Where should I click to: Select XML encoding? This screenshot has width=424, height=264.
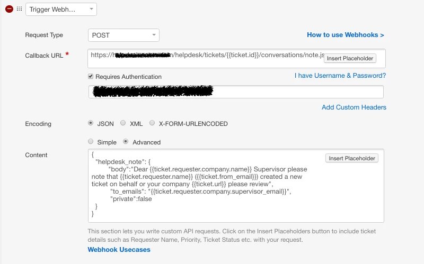[x=123, y=123]
